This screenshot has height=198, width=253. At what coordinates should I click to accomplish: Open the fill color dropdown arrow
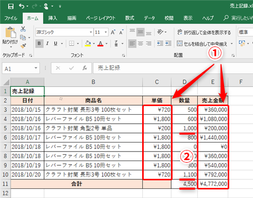pyautogui.click(x=94, y=43)
